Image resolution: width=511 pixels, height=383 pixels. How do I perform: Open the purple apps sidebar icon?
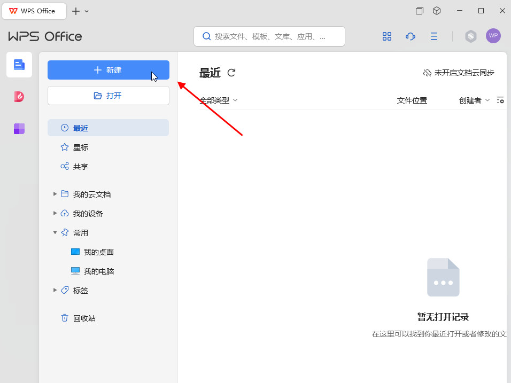point(19,129)
